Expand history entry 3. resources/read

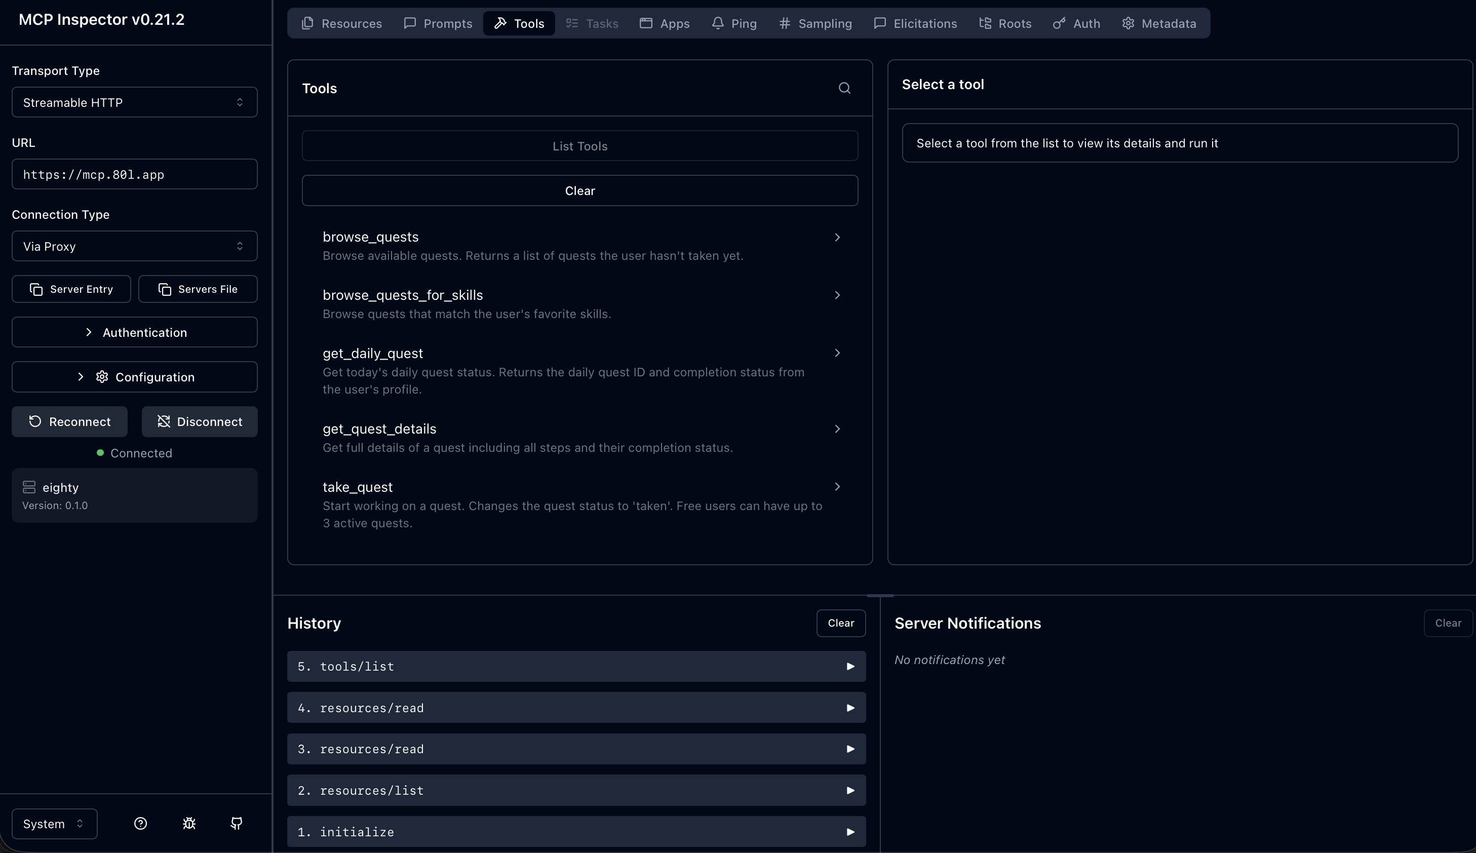pos(576,749)
